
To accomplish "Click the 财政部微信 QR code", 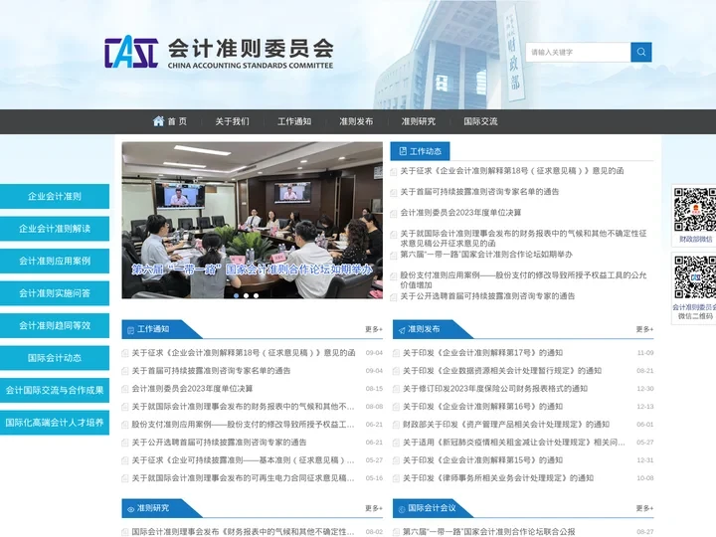I will pos(695,210).
